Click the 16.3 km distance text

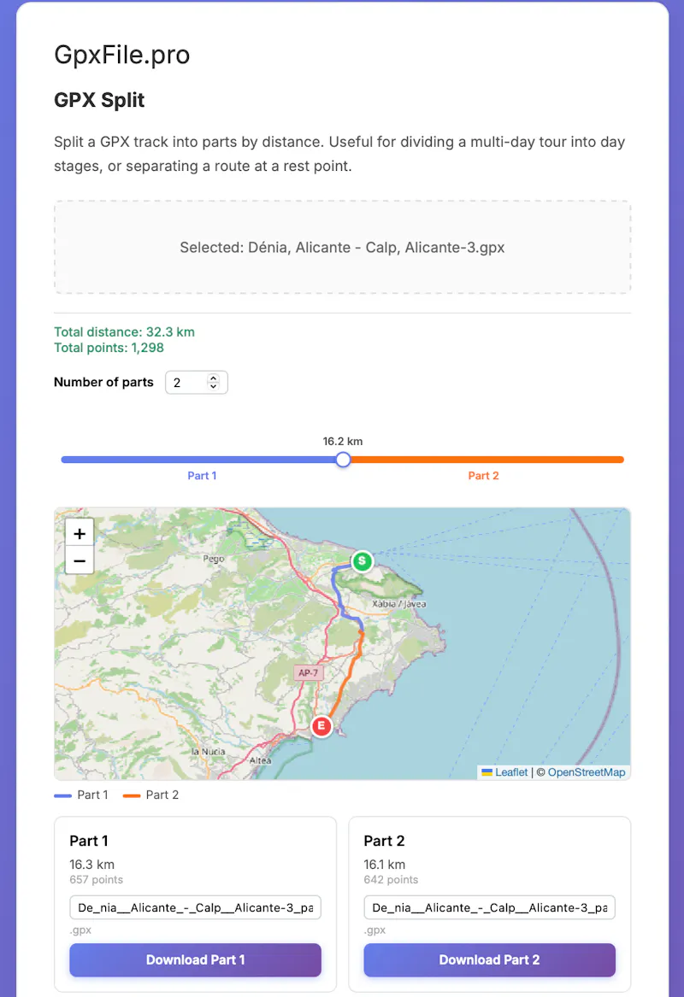point(92,865)
